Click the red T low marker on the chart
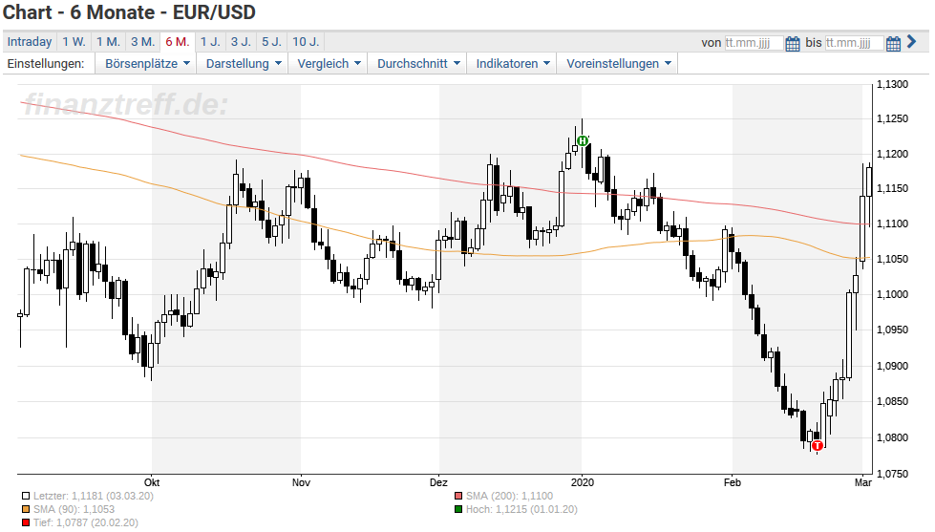This screenshot has width=935, height=532. (x=817, y=445)
